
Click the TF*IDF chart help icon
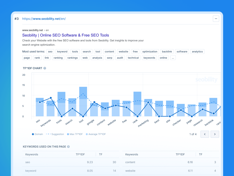(x=45, y=68)
